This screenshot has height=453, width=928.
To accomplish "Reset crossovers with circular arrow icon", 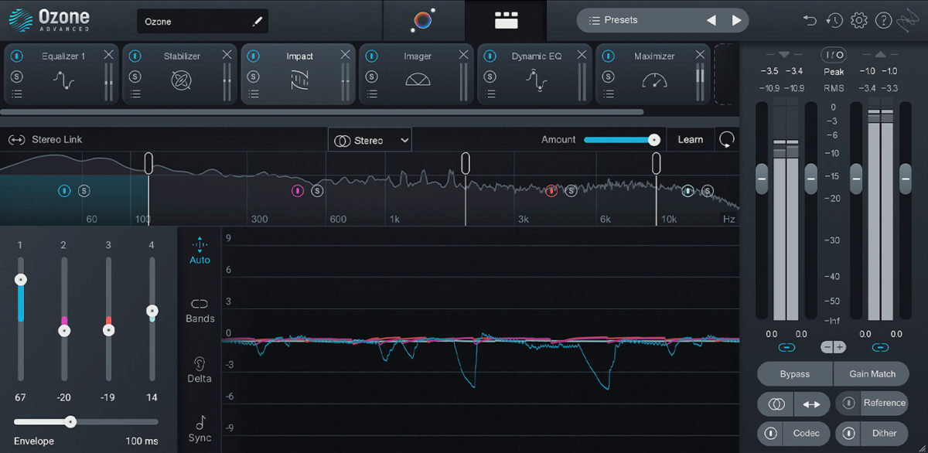I will tap(726, 140).
